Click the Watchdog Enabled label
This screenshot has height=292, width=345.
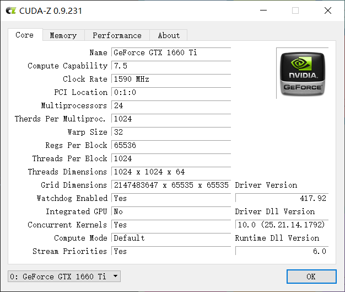point(72,198)
